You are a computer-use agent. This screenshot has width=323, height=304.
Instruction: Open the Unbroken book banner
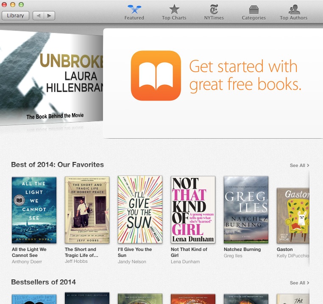(51, 78)
